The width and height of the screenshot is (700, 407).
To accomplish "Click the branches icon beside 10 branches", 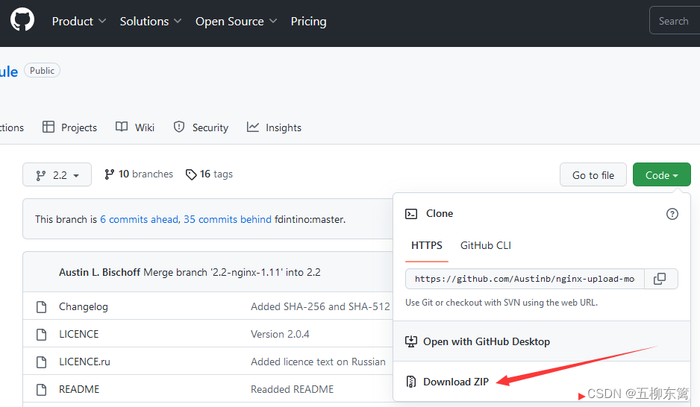I will 109,174.
